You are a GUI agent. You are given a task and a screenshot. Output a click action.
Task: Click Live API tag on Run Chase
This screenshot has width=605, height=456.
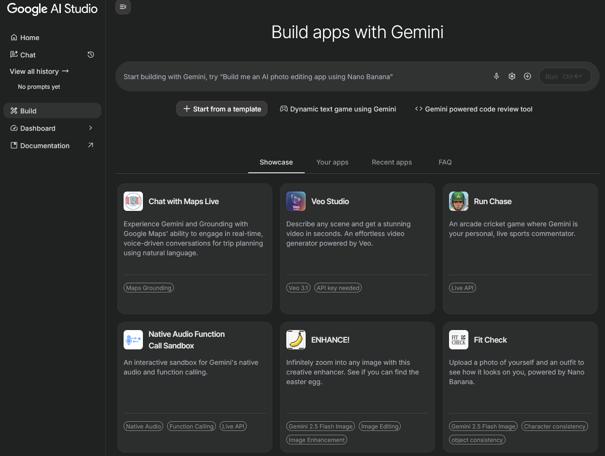[x=463, y=288]
